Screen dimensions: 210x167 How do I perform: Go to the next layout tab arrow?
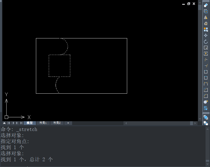click(x=17, y=123)
